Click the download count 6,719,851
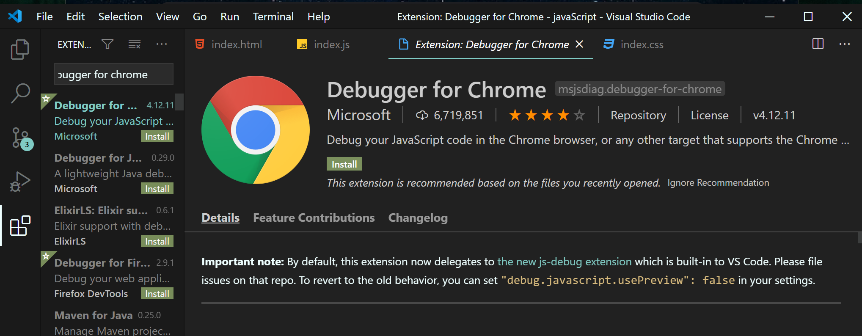Screen dimensions: 862x336 [x=449, y=115]
